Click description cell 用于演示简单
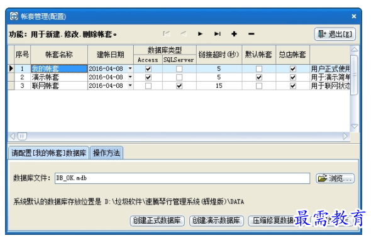This screenshot has width=371, height=238. pyautogui.click(x=330, y=77)
